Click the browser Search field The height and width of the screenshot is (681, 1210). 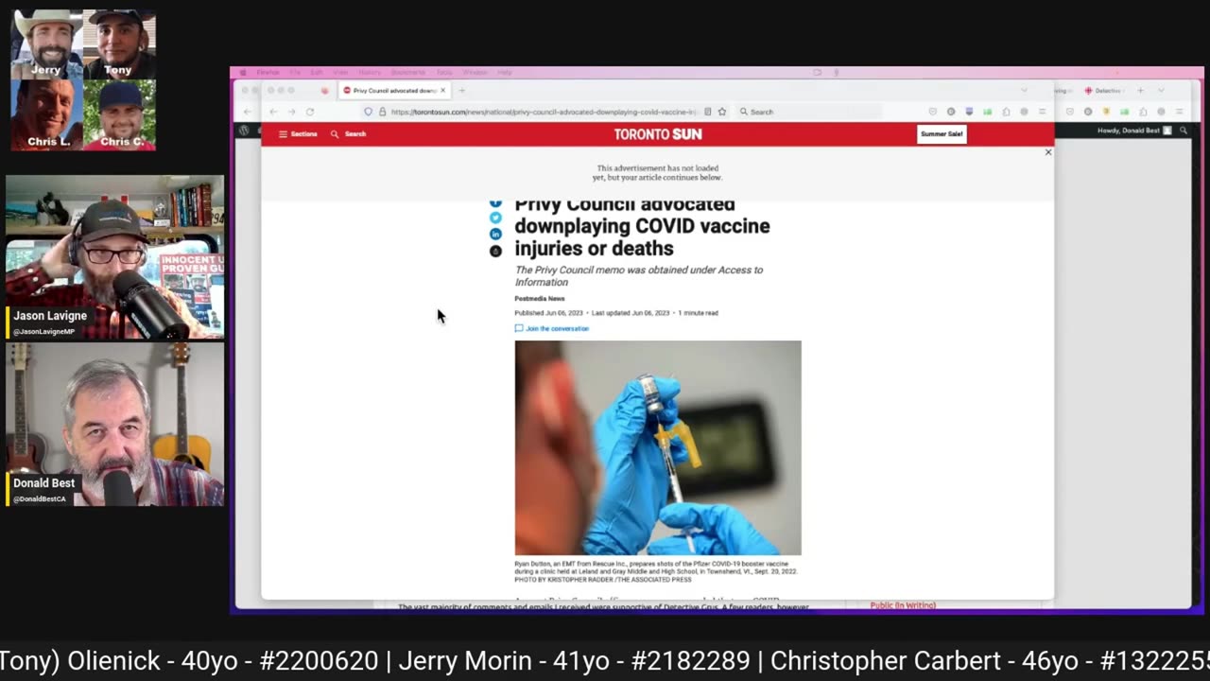[x=808, y=112]
